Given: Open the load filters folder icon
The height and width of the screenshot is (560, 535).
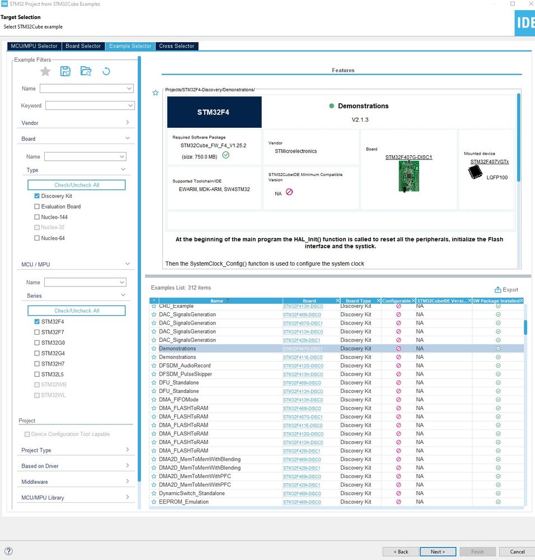Looking at the screenshot, I should pyautogui.click(x=86, y=71).
